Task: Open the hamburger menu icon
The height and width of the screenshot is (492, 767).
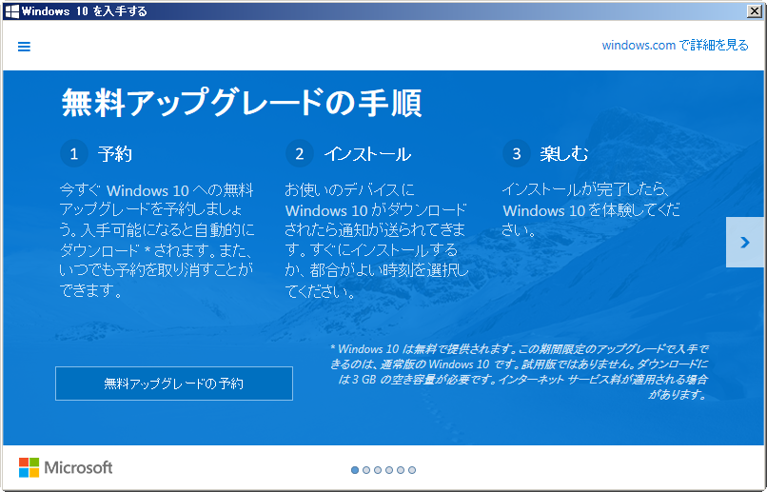Action: pyautogui.click(x=24, y=47)
